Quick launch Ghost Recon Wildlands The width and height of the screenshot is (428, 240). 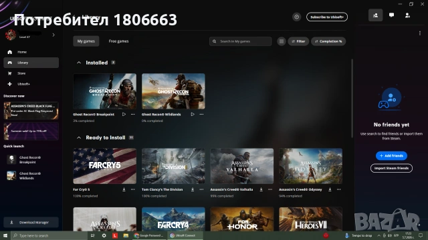[x=24, y=176]
